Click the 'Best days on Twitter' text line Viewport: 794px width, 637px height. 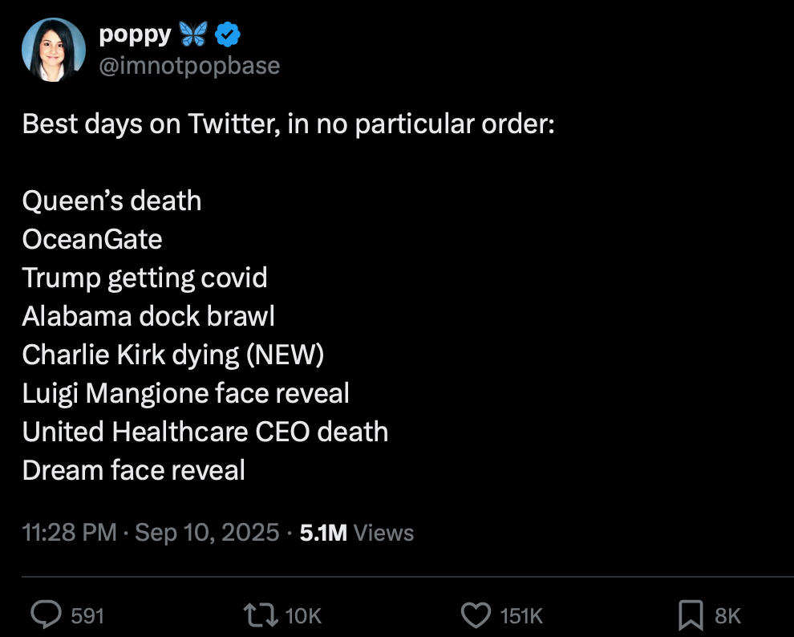click(x=289, y=124)
